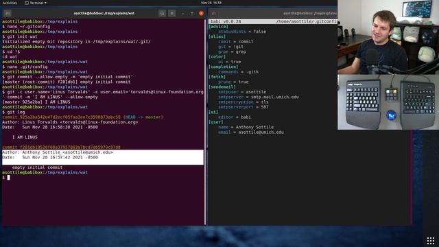Click 'comit = commit' alias line

[x=236, y=42]
